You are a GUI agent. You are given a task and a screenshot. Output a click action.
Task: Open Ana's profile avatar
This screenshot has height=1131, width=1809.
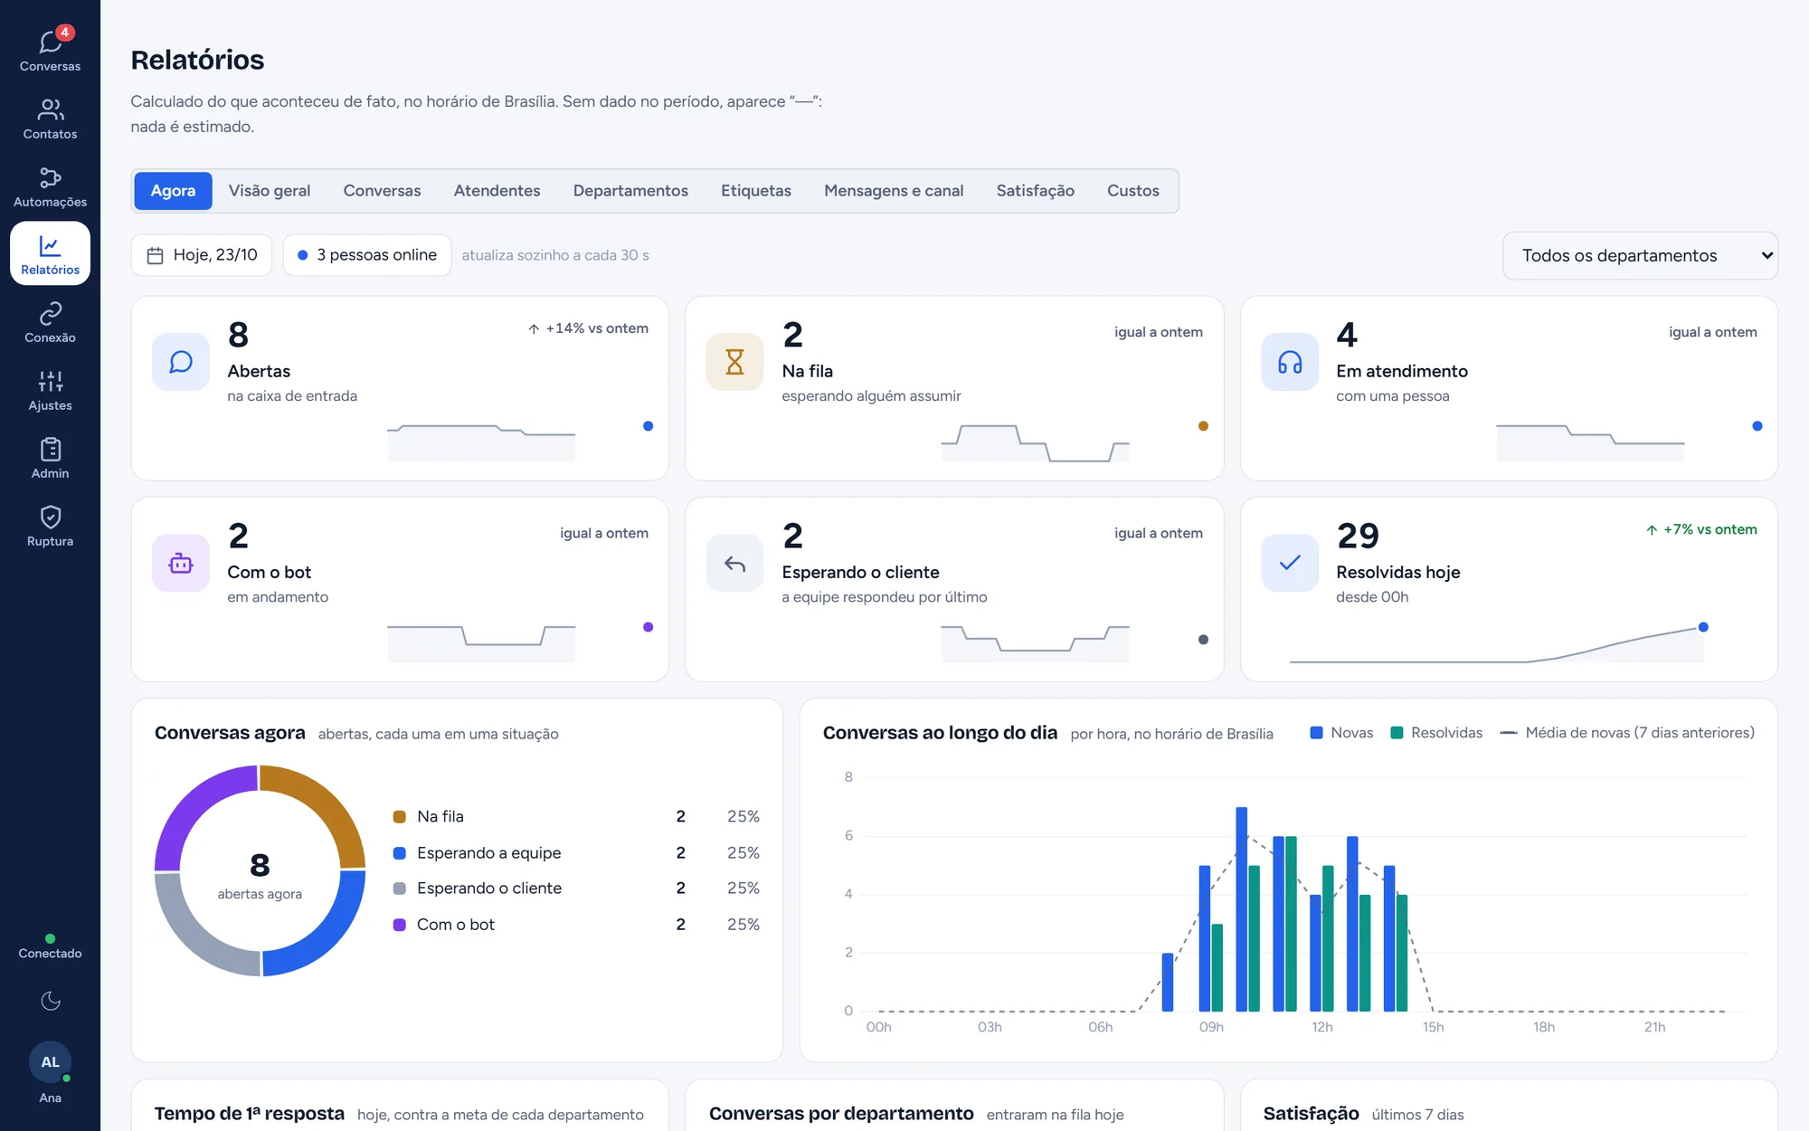pyautogui.click(x=50, y=1062)
